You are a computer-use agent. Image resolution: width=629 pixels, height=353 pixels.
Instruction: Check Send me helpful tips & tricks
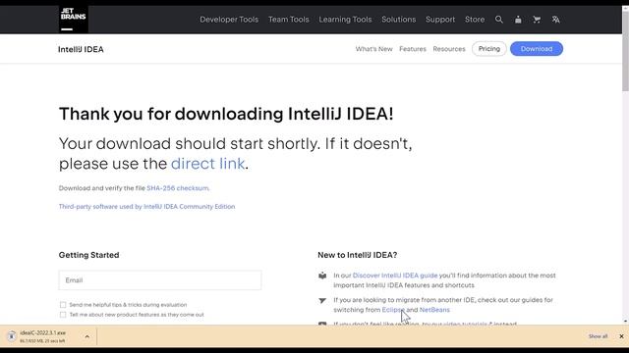click(63, 305)
